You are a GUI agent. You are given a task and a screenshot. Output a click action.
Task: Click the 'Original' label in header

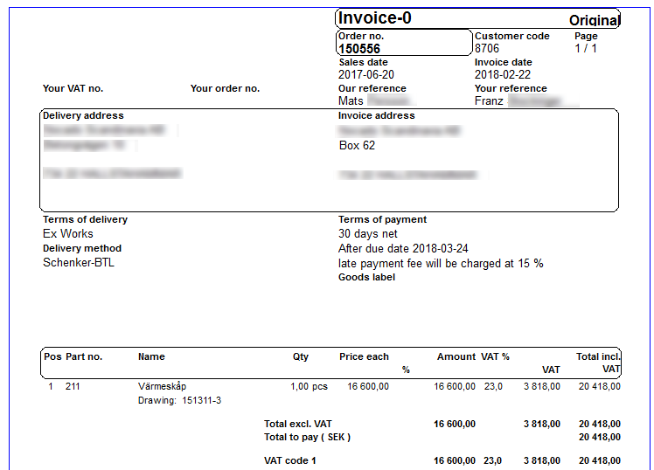point(594,20)
